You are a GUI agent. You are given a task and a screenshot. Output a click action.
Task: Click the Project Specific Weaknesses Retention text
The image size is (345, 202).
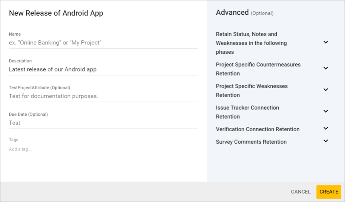tap(252, 90)
